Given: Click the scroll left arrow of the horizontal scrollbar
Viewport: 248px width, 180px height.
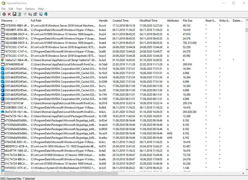Looking at the screenshot, I should (x=2, y=173).
